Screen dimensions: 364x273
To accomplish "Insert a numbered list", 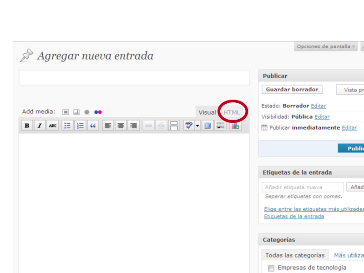I will 80,126.
